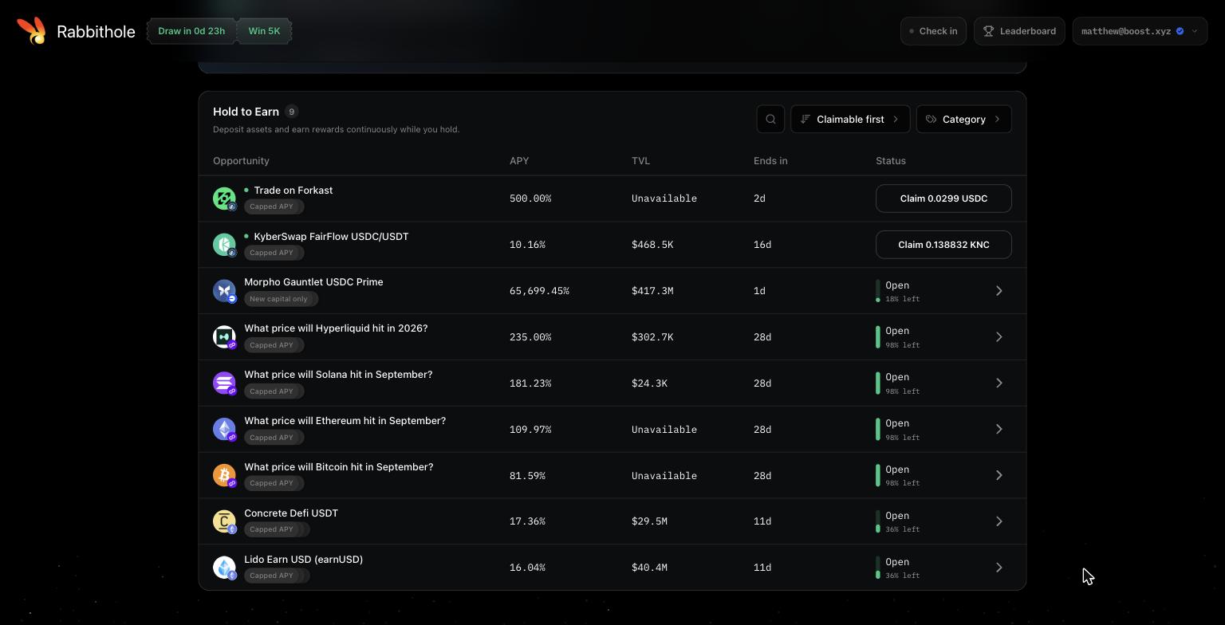Click the KyberSwap FairFlow token icon
Screen dimensions: 1225x625
tap(224, 245)
